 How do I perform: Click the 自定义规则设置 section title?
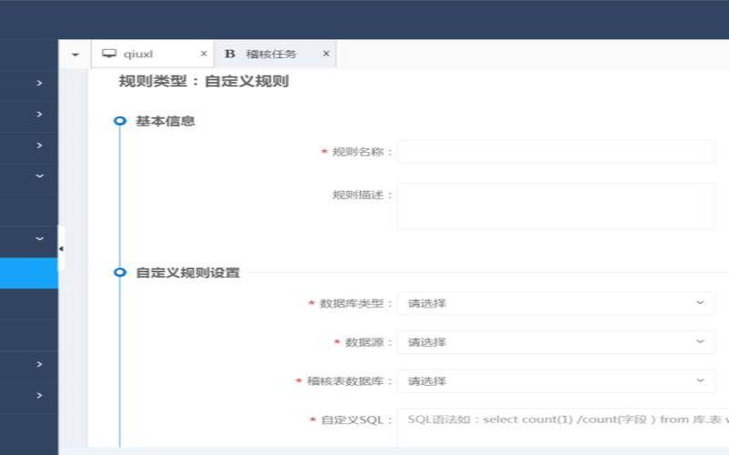pyautogui.click(x=188, y=272)
